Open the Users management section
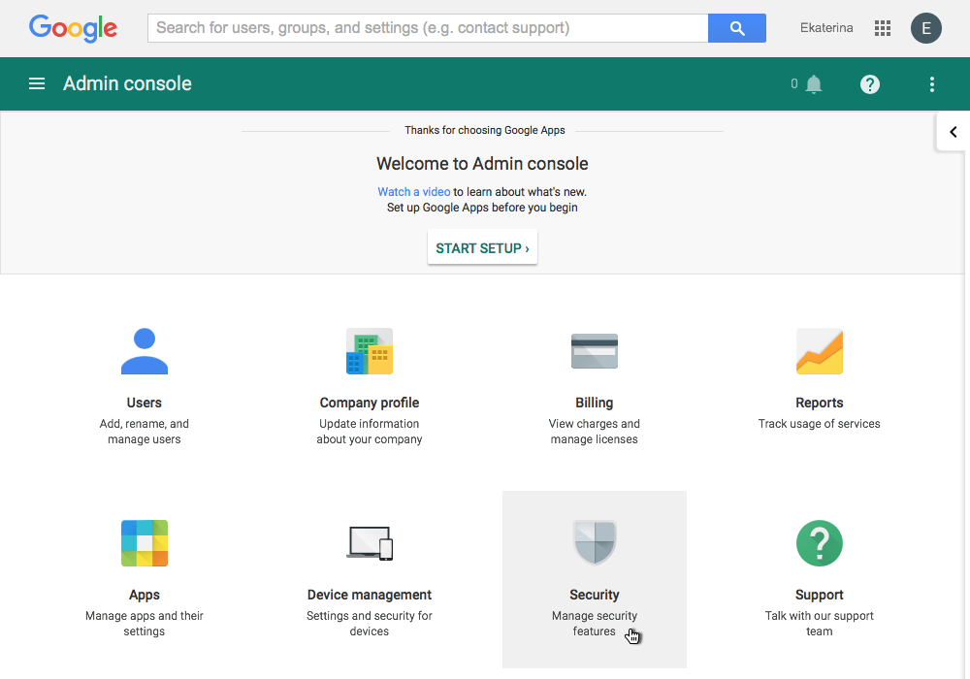Screen dimensions: 970x679 [x=144, y=378]
